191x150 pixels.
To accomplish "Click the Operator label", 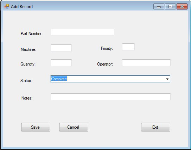I will [105, 64].
